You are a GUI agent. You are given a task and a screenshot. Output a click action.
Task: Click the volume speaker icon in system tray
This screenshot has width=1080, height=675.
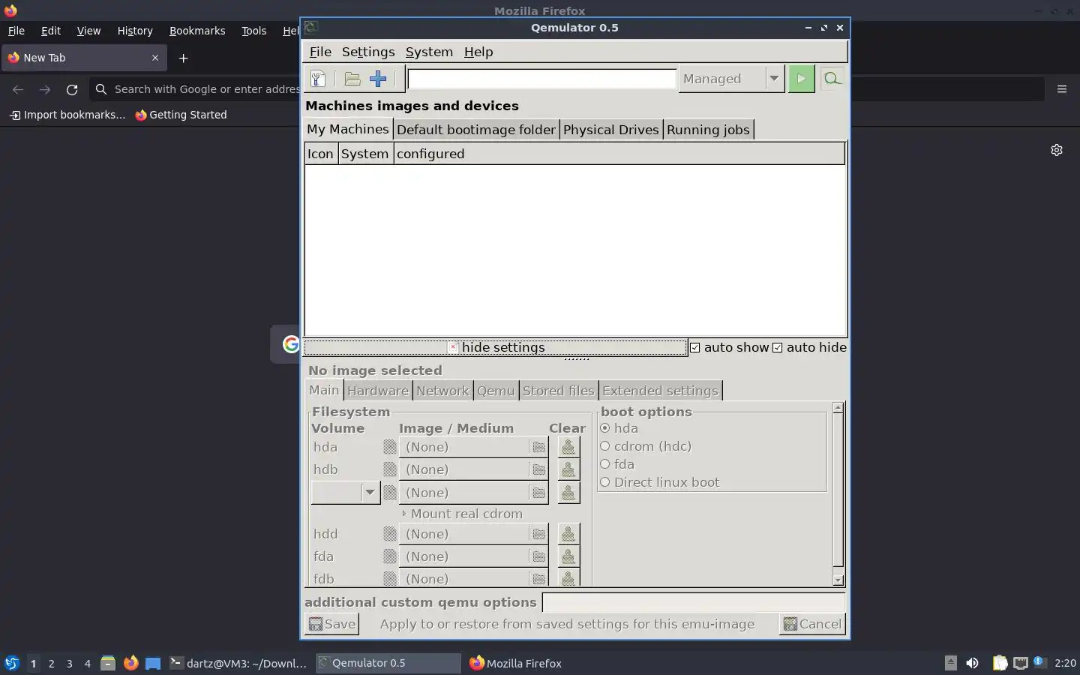[973, 663]
